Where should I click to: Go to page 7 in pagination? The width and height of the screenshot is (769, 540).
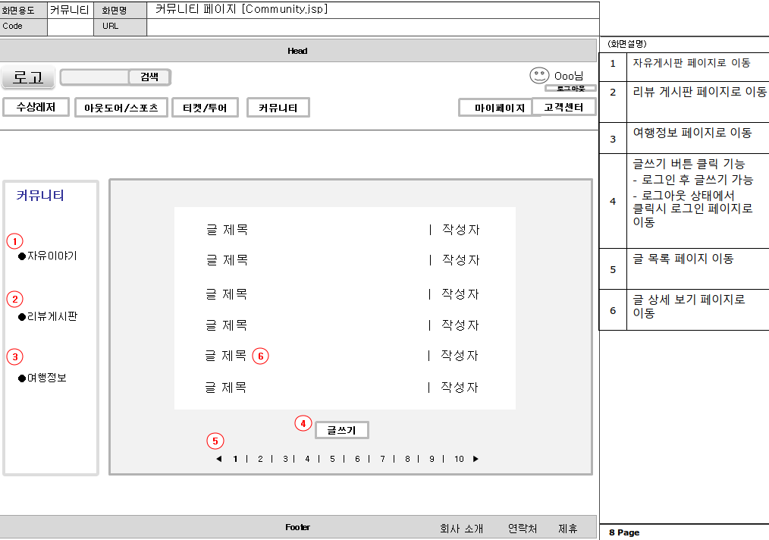382,459
